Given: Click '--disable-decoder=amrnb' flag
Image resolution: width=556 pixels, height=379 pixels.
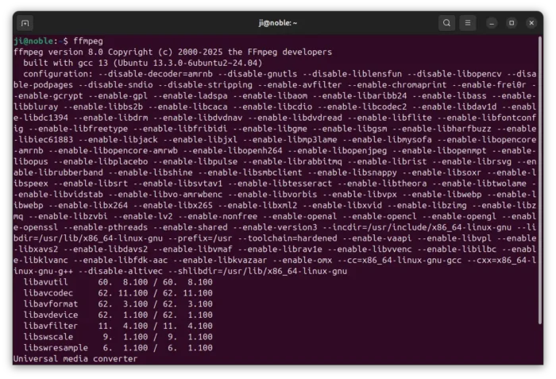Looking at the screenshot, I should click(x=156, y=74).
